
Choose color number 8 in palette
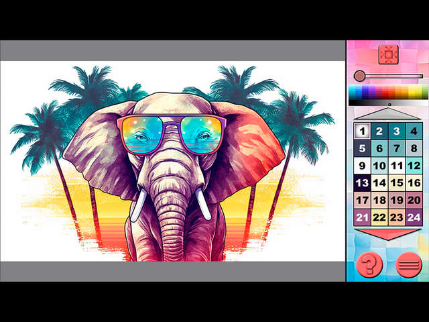click(414, 148)
